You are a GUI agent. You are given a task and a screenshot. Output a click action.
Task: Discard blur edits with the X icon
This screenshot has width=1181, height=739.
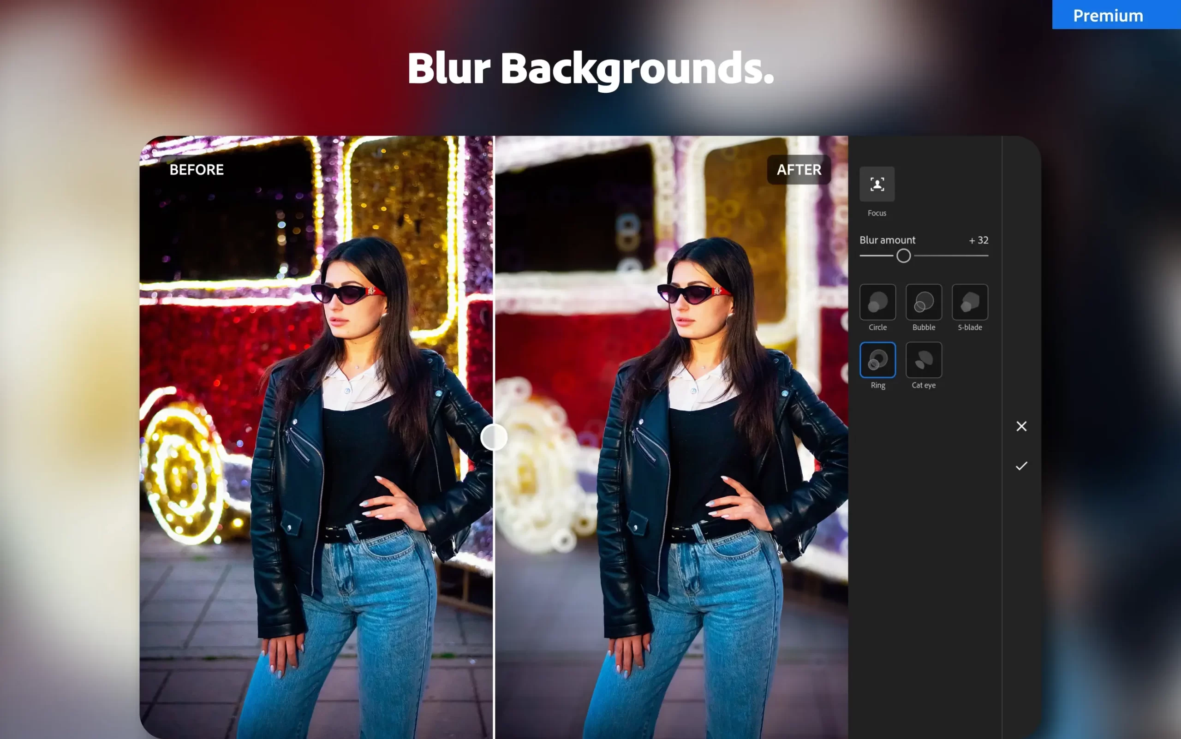(x=1021, y=426)
